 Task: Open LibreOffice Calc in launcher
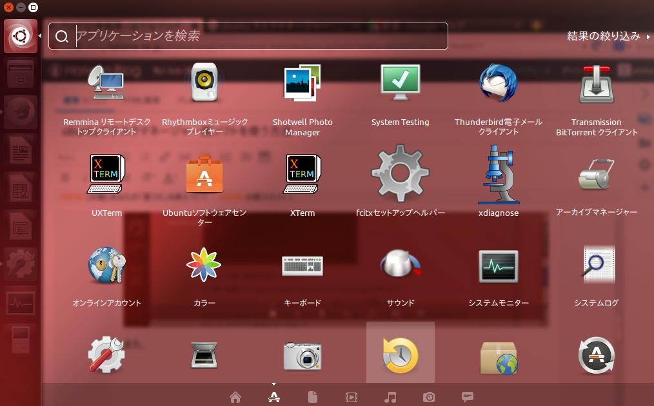click(x=21, y=188)
